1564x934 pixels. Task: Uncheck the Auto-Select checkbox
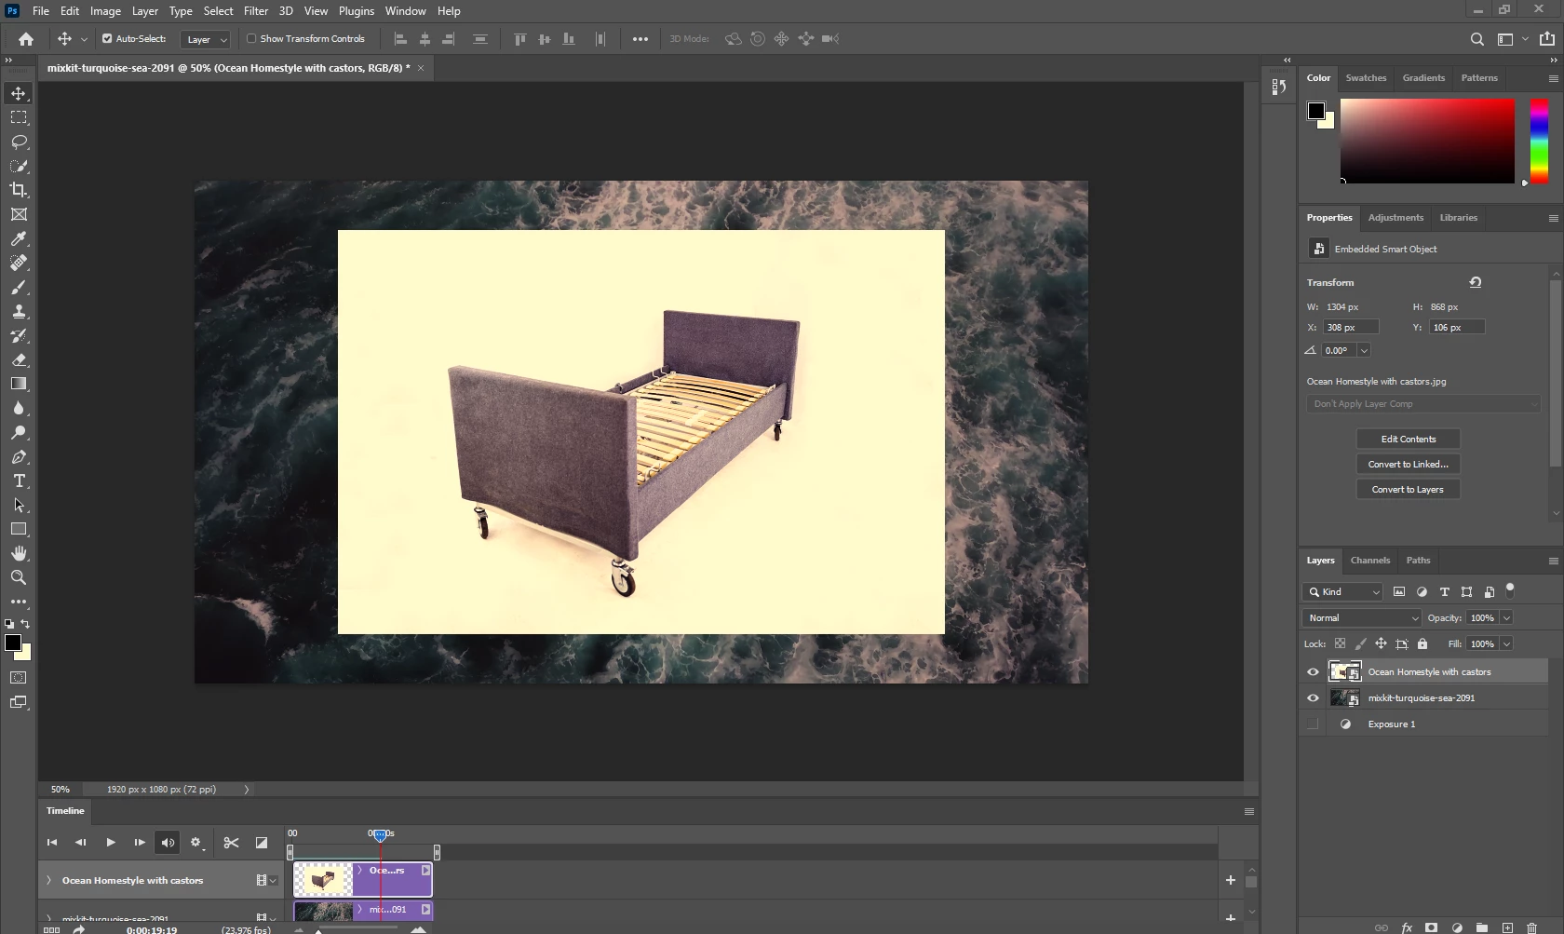[107, 39]
